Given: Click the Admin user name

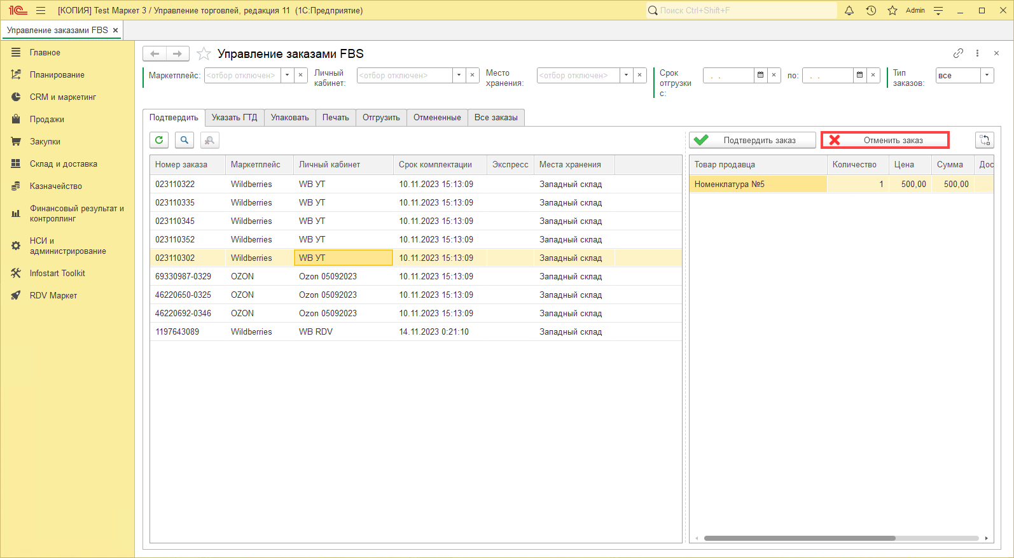Looking at the screenshot, I should (x=915, y=10).
